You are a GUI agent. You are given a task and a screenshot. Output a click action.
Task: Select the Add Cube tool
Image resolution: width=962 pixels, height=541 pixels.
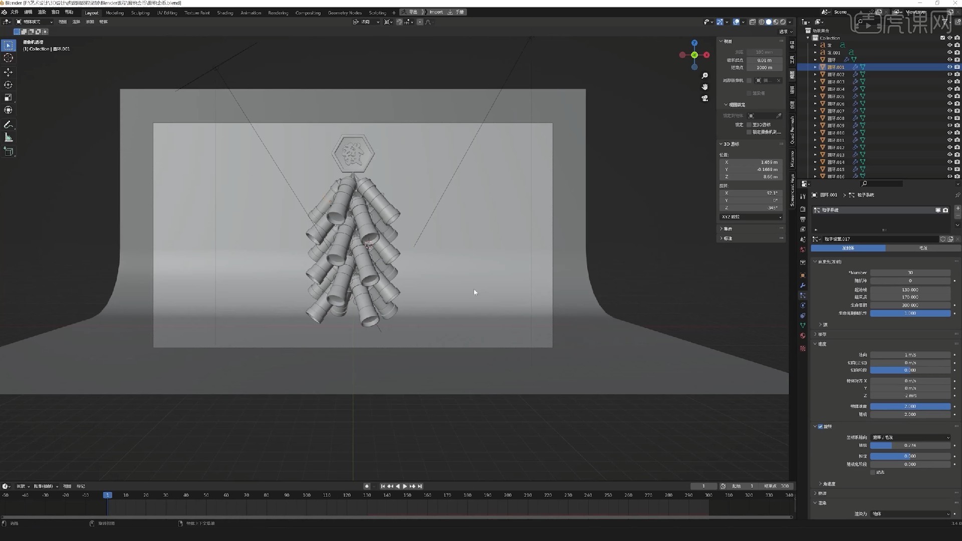[x=8, y=151]
